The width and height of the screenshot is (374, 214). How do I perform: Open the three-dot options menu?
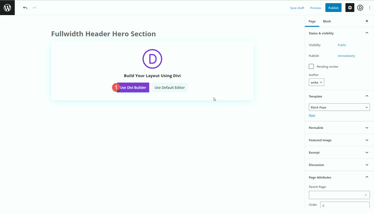(x=369, y=8)
